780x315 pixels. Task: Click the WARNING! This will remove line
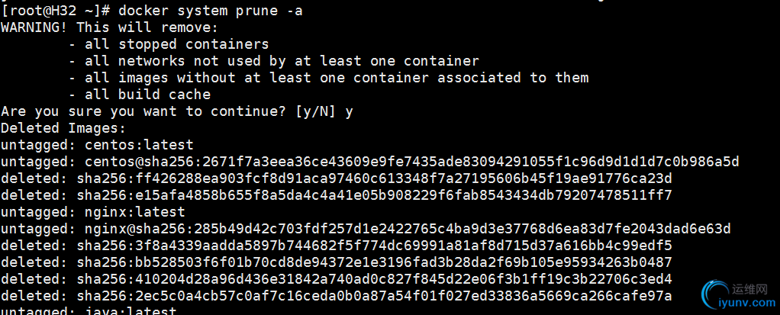pyautogui.click(x=109, y=27)
